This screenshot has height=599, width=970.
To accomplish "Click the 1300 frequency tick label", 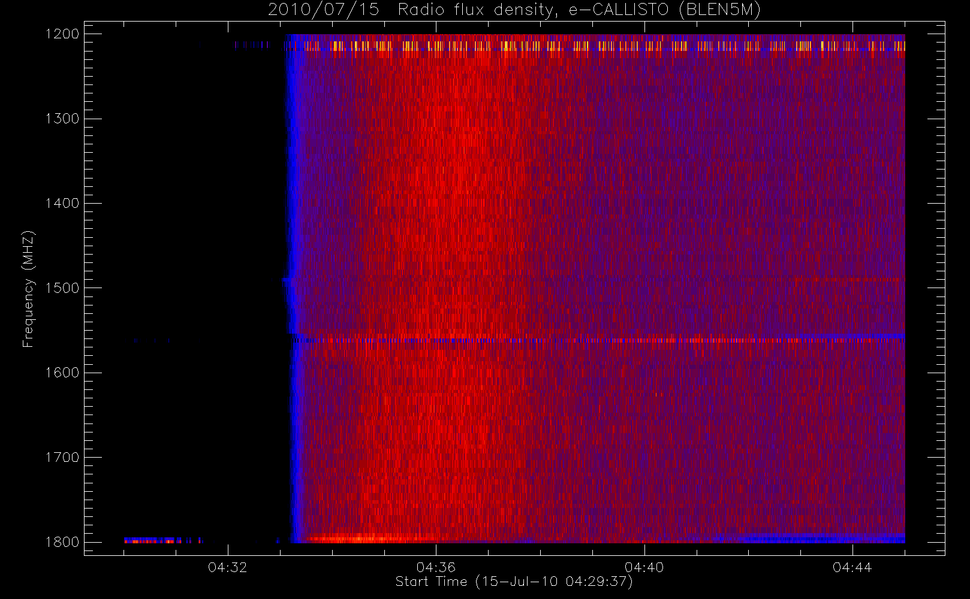I will 62,119.
